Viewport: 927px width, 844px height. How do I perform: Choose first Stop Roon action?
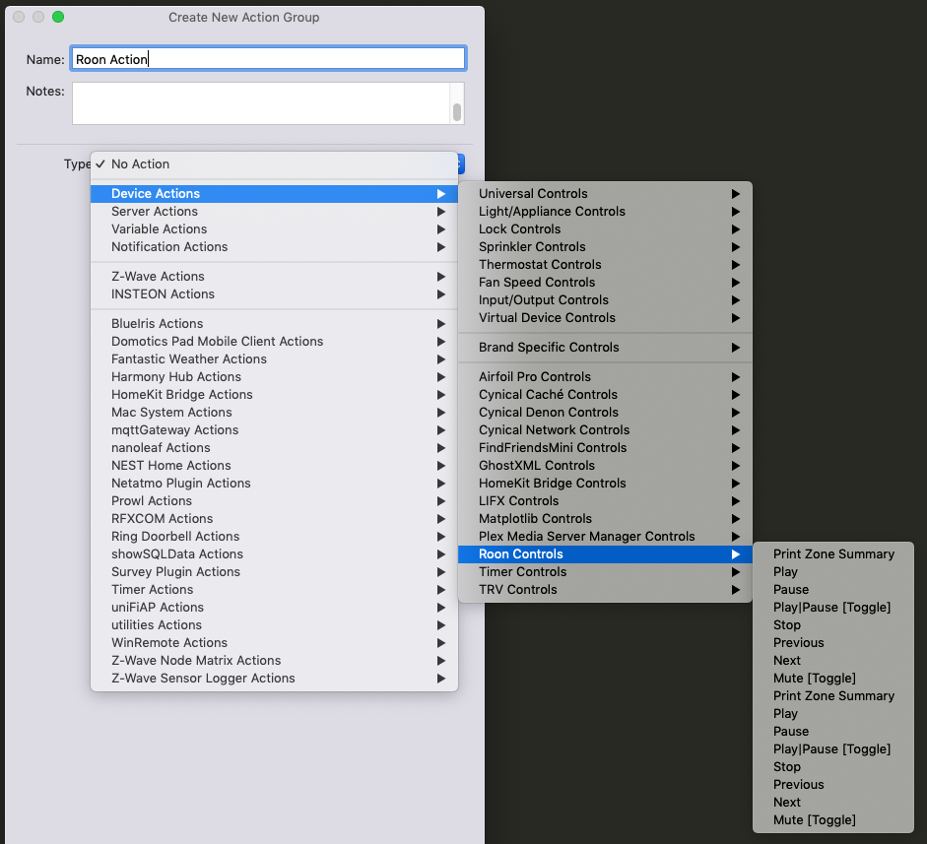pos(833,625)
